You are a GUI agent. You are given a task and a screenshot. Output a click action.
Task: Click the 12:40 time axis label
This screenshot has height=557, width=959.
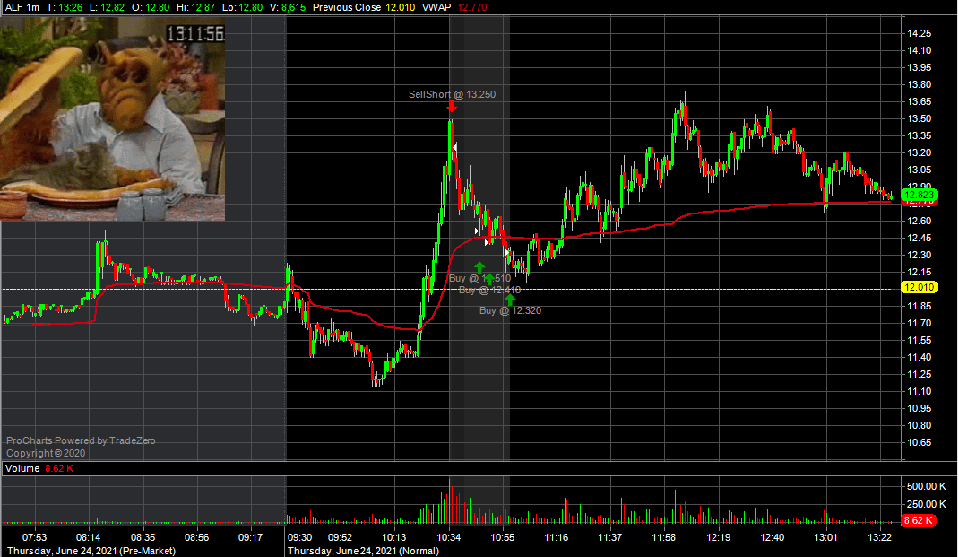772,537
